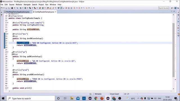Click the scroll up arrow of editor
Image resolution: width=180 pixels, height=101 pixels.
coord(174,15)
